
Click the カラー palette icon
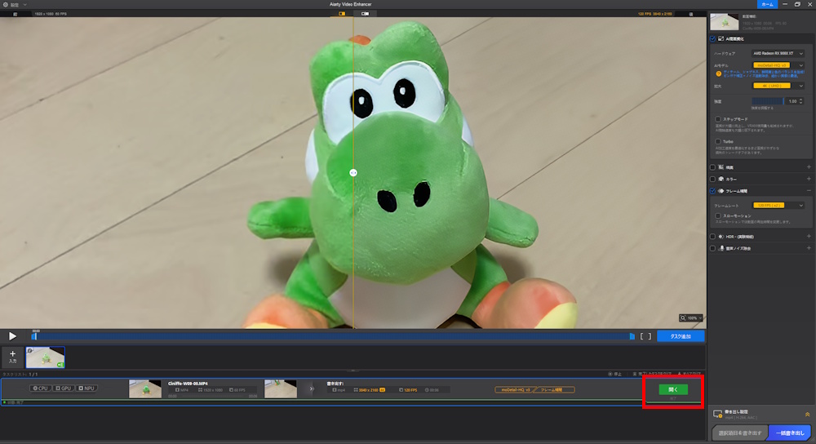click(x=721, y=179)
